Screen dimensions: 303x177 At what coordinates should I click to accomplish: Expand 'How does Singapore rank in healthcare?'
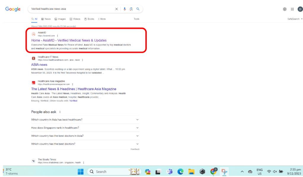[x=85, y=128]
